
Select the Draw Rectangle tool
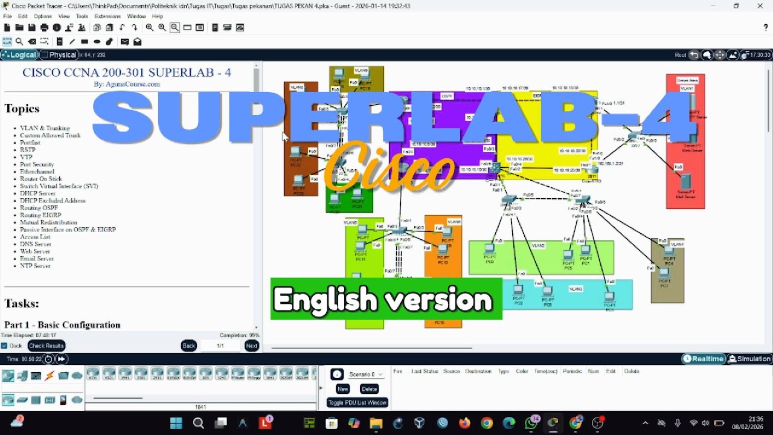[x=85, y=42]
